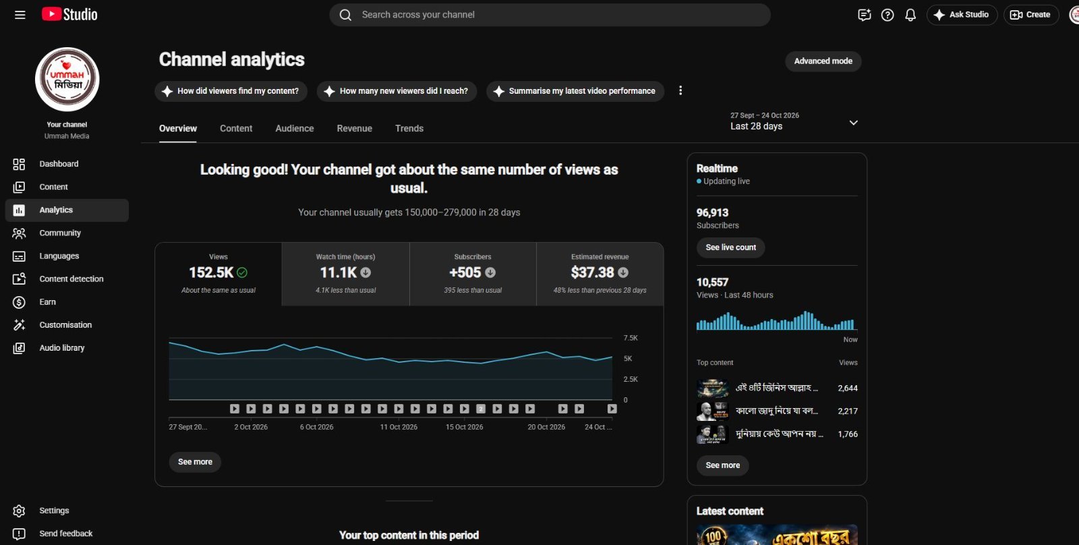Open Content detection in the sidebar
1079x545 pixels.
pos(67,279)
